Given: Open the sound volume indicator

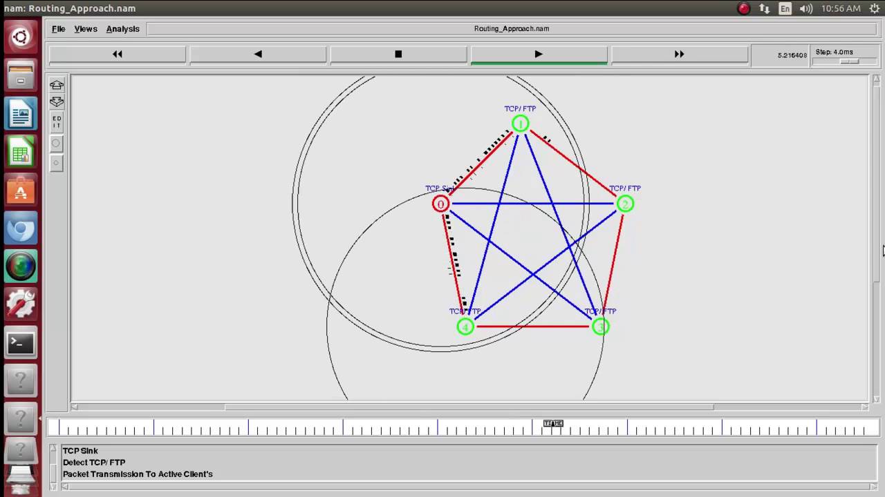Looking at the screenshot, I should pyautogui.click(x=805, y=8).
